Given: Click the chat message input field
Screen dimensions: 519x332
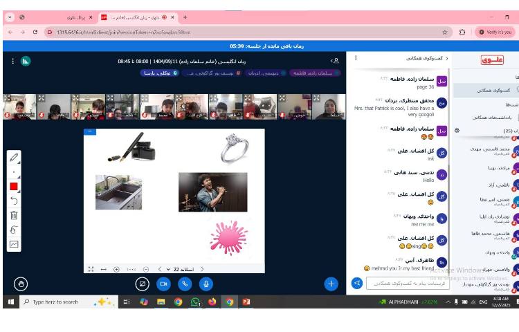Looking at the screenshot, I should (x=408, y=283).
